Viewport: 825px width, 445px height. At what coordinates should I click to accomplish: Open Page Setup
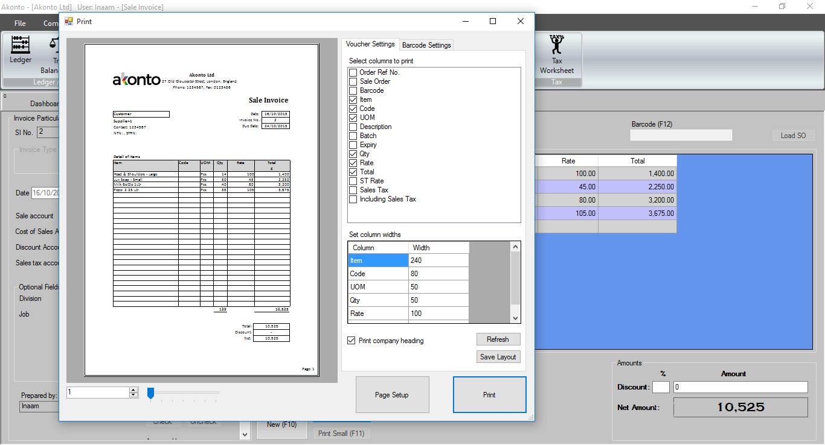392,395
